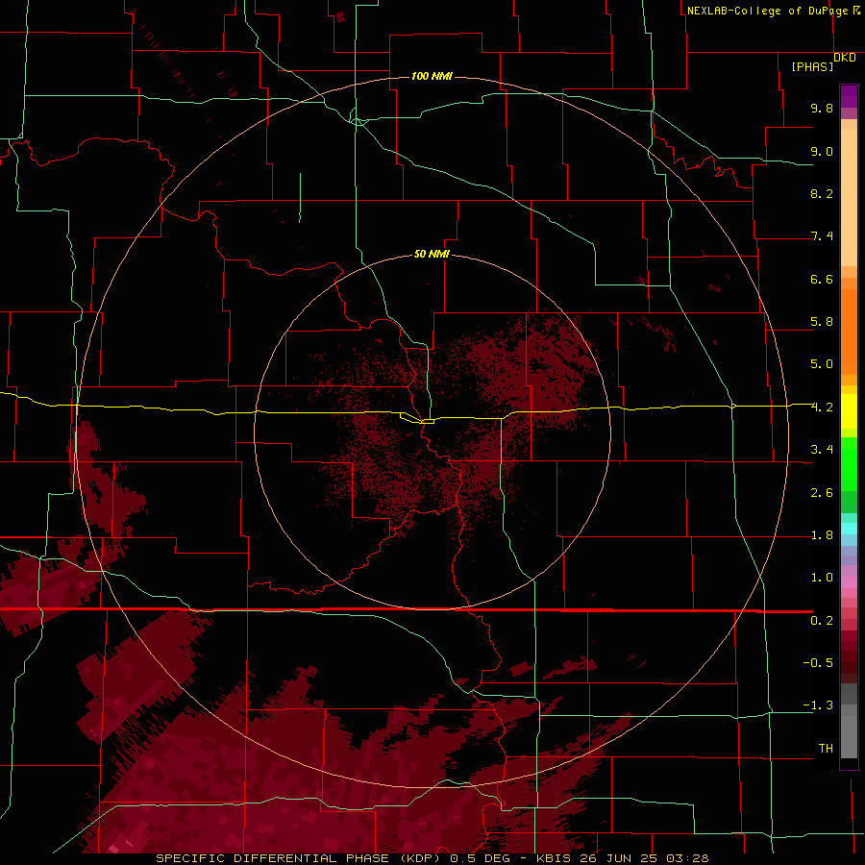Click the bright green segment of the color bar
This screenshot has width=865, height=865.
tap(849, 463)
